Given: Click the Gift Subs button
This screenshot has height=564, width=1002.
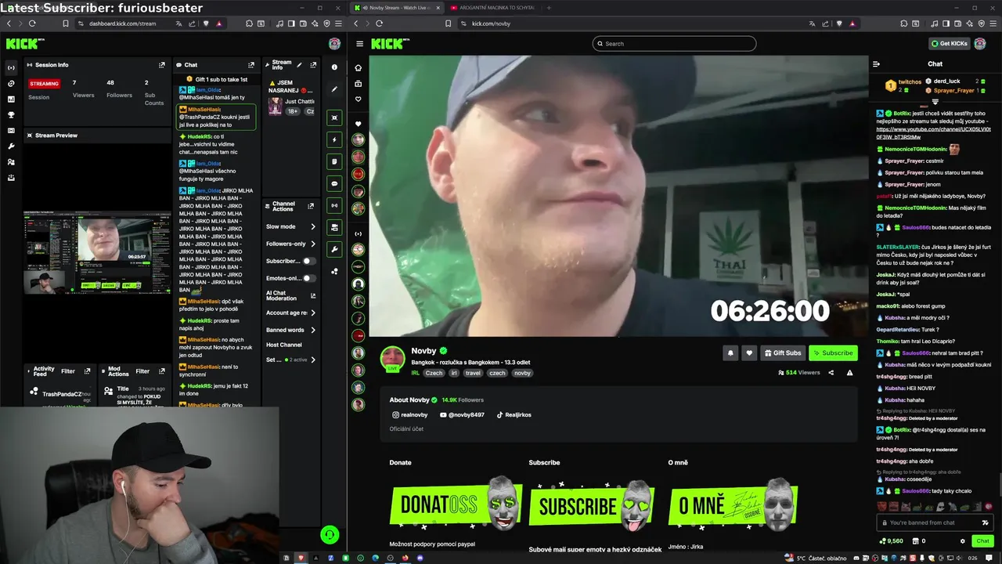Looking at the screenshot, I should [x=783, y=352].
